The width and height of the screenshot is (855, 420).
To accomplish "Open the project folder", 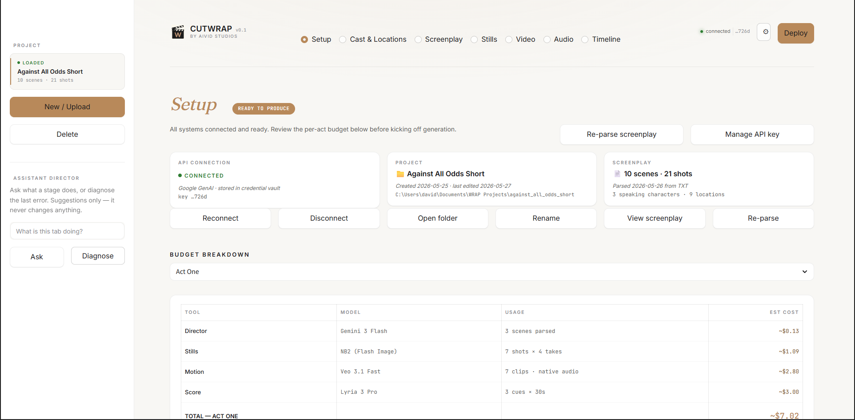I will pyautogui.click(x=437, y=218).
